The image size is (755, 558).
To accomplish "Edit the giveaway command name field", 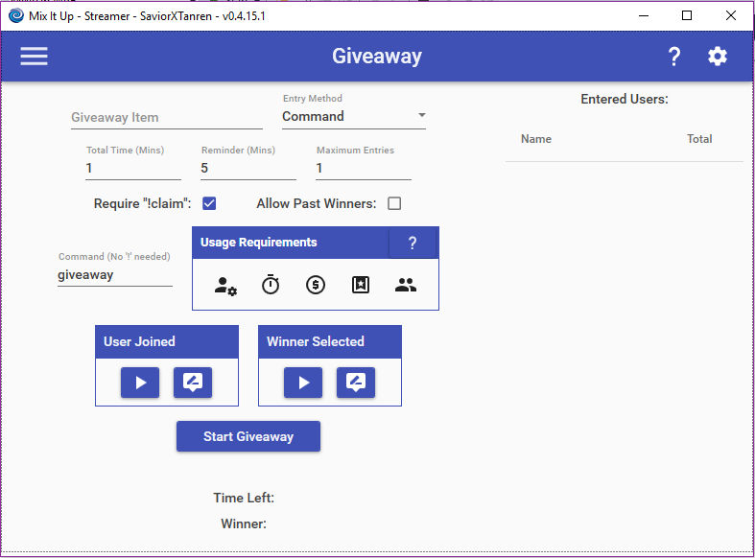I will coord(115,275).
